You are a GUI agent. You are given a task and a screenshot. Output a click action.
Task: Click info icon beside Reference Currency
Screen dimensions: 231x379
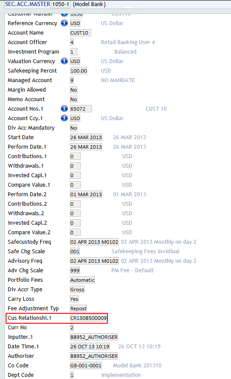click(64, 23)
